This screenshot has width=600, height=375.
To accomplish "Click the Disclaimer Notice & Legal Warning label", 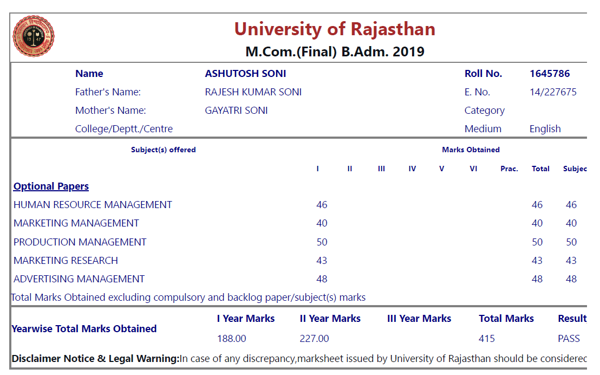I will (95, 359).
